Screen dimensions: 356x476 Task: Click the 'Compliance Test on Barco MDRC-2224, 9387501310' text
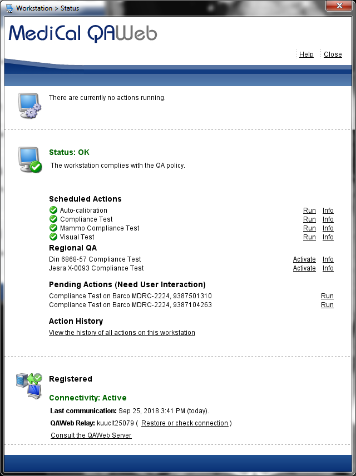tap(130, 296)
